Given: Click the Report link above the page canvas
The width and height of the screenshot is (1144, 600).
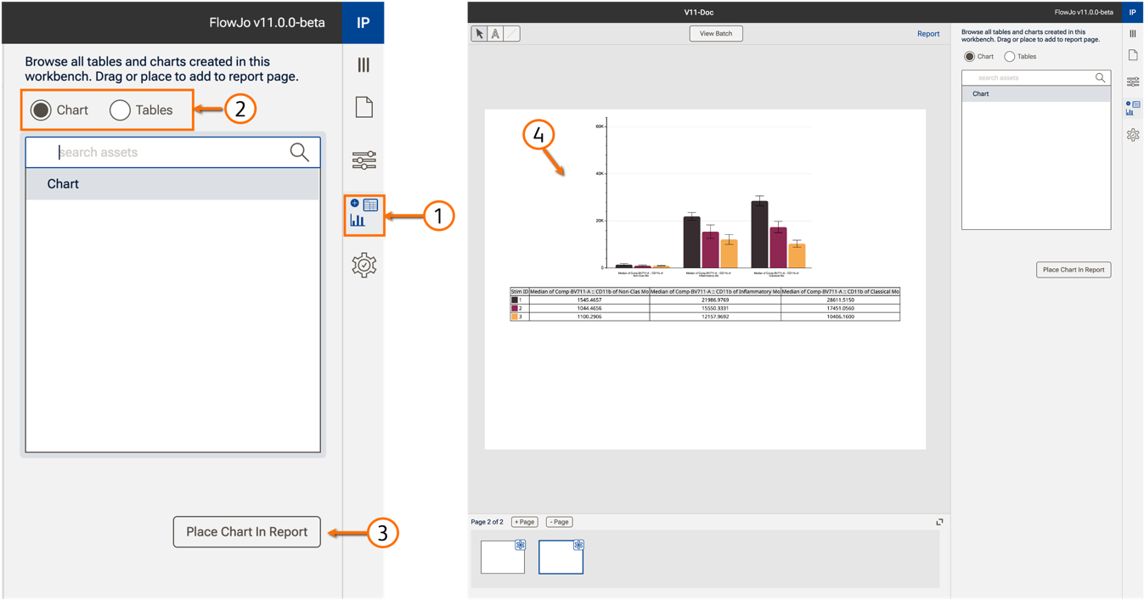Looking at the screenshot, I should coord(927,34).
